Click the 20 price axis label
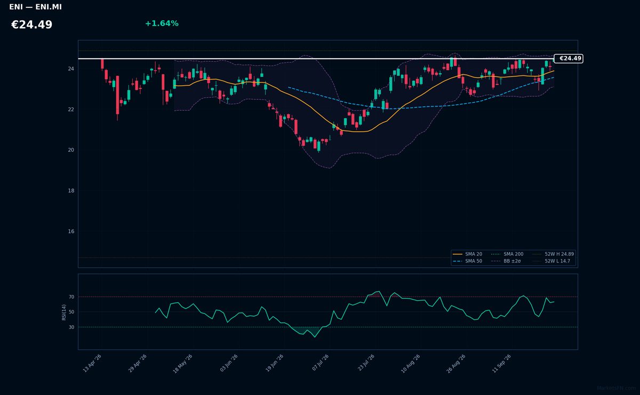Screen dimensions: 640x395 (x=71, y=150)
